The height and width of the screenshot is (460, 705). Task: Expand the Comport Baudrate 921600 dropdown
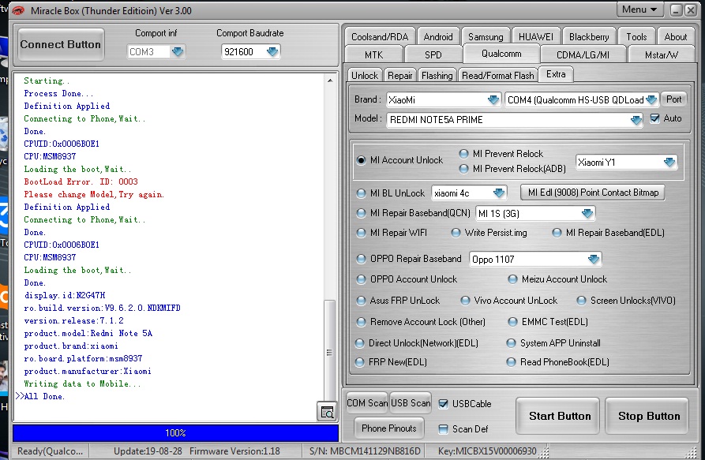[272, 51]
